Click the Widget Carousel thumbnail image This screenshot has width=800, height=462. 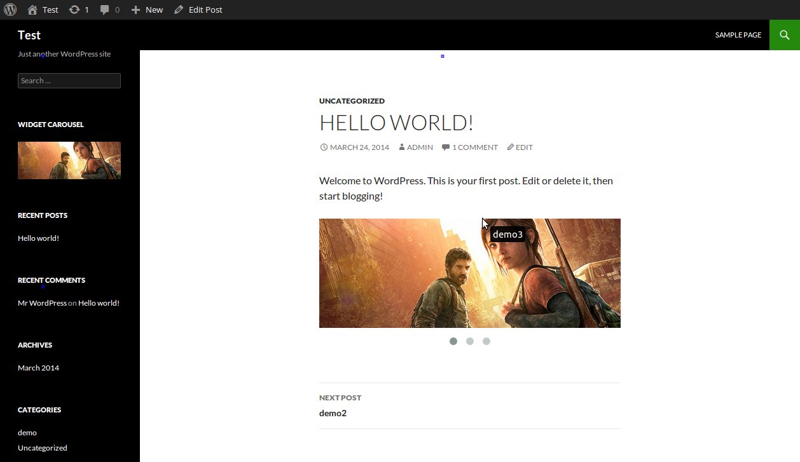point(69,160)
